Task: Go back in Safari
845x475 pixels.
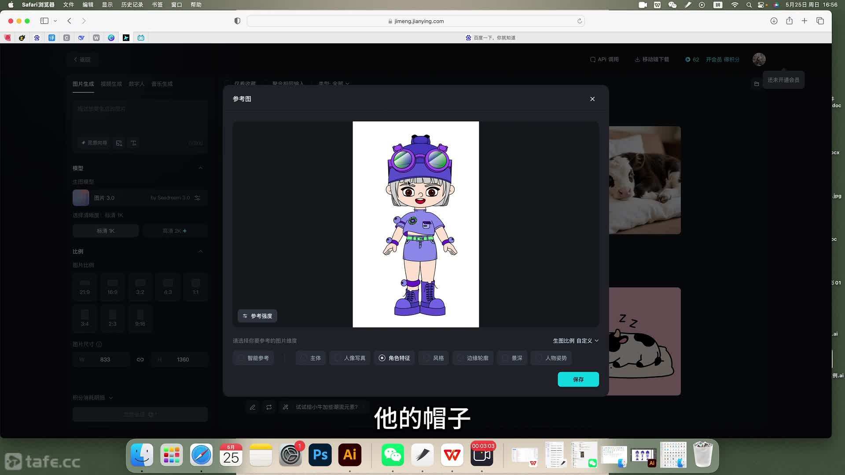Action: click(70, 21)
